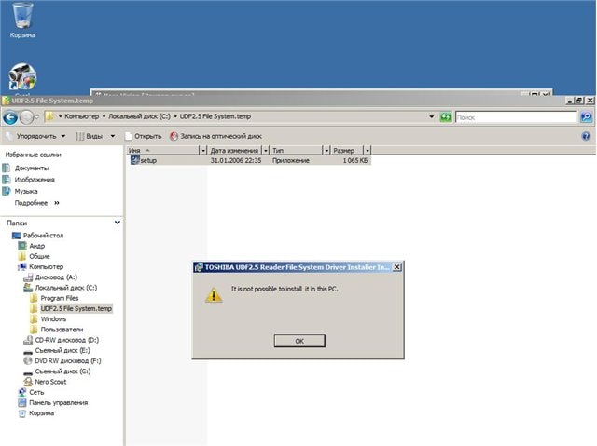The image size is (597, 446).
Task: Select the Пользователи folder
Action: [x=56, y=330]
